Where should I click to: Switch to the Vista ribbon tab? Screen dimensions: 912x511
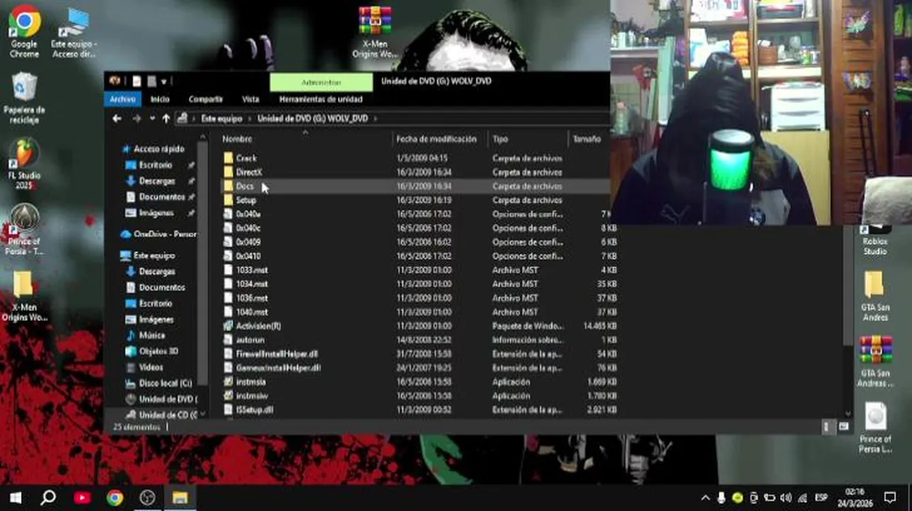point(251,99)
